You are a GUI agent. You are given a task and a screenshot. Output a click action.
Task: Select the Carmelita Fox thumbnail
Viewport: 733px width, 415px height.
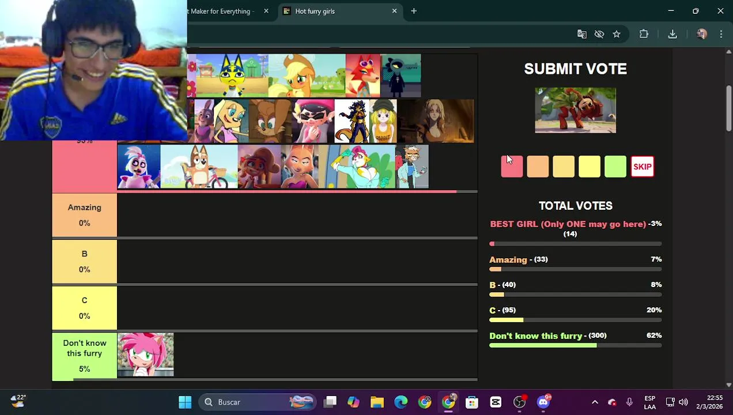[352, 121]
